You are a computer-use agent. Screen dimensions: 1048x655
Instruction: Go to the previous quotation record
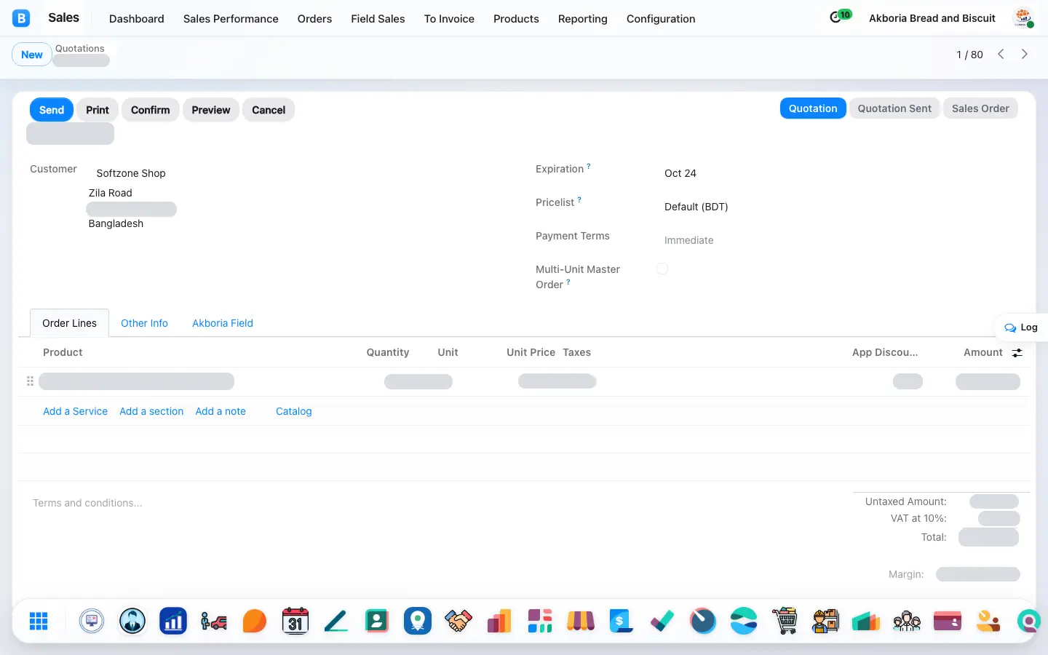pos(1001,54)
